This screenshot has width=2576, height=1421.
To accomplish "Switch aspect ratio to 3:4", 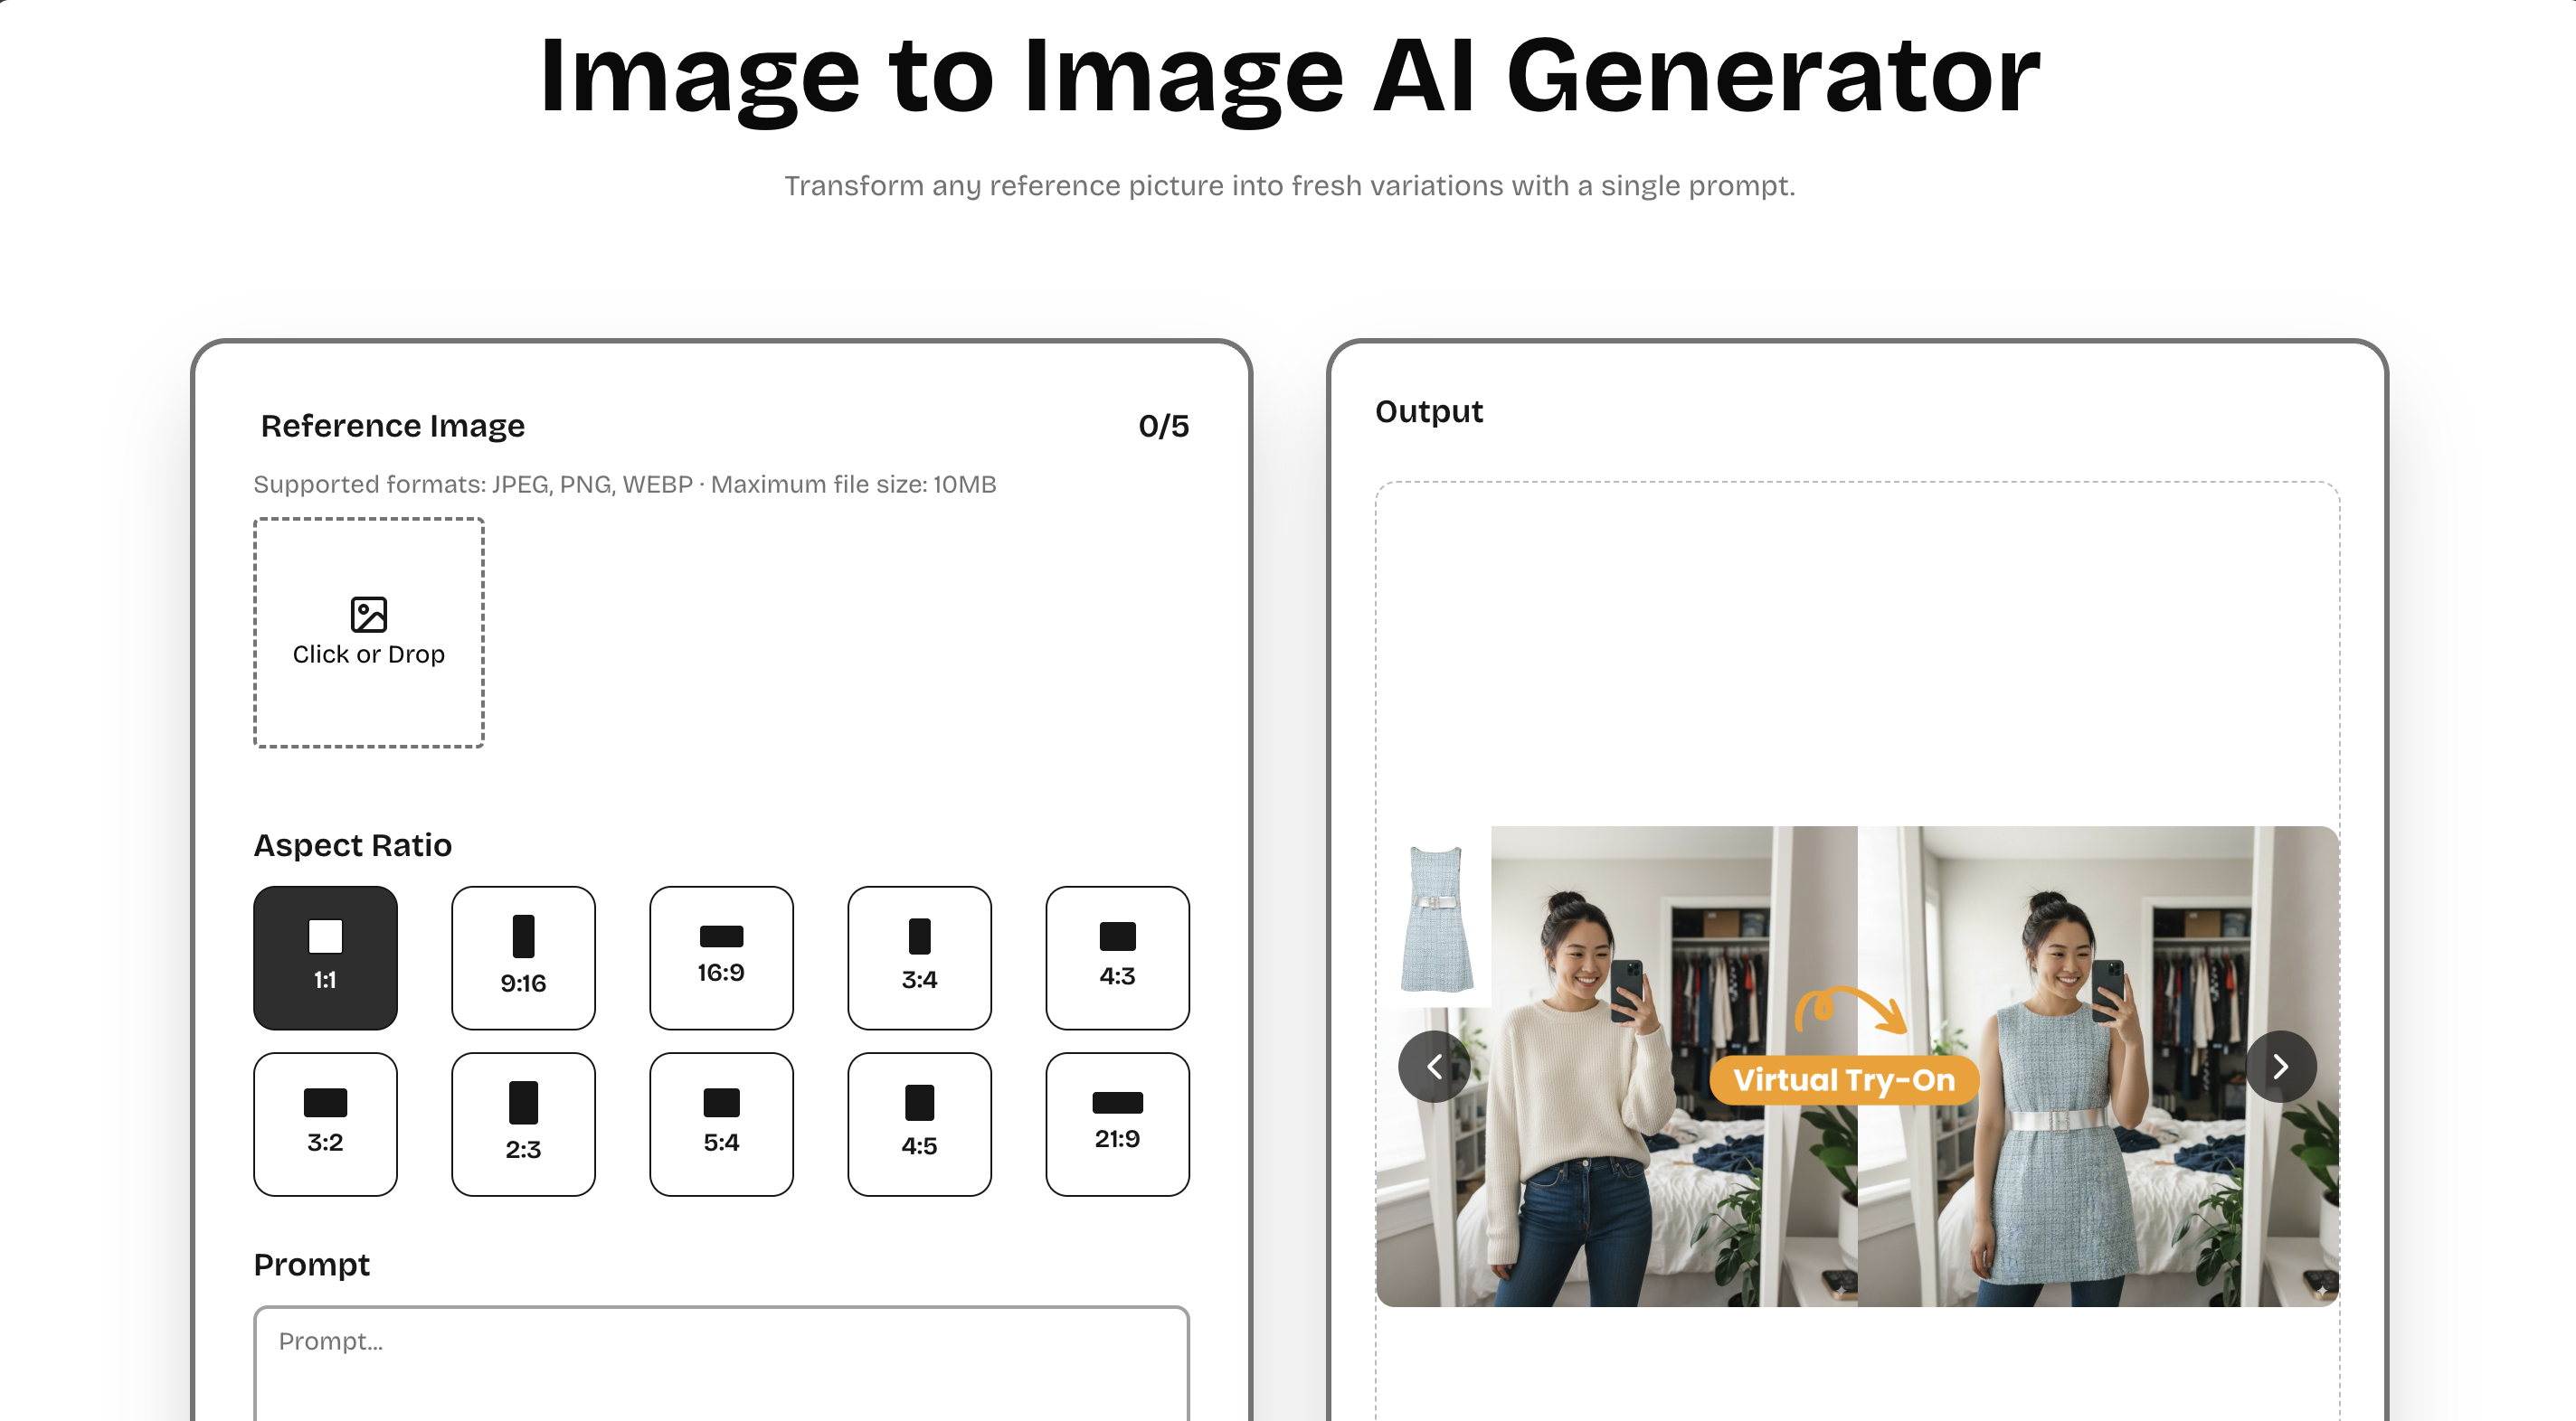I will click(x=919, y=956).
